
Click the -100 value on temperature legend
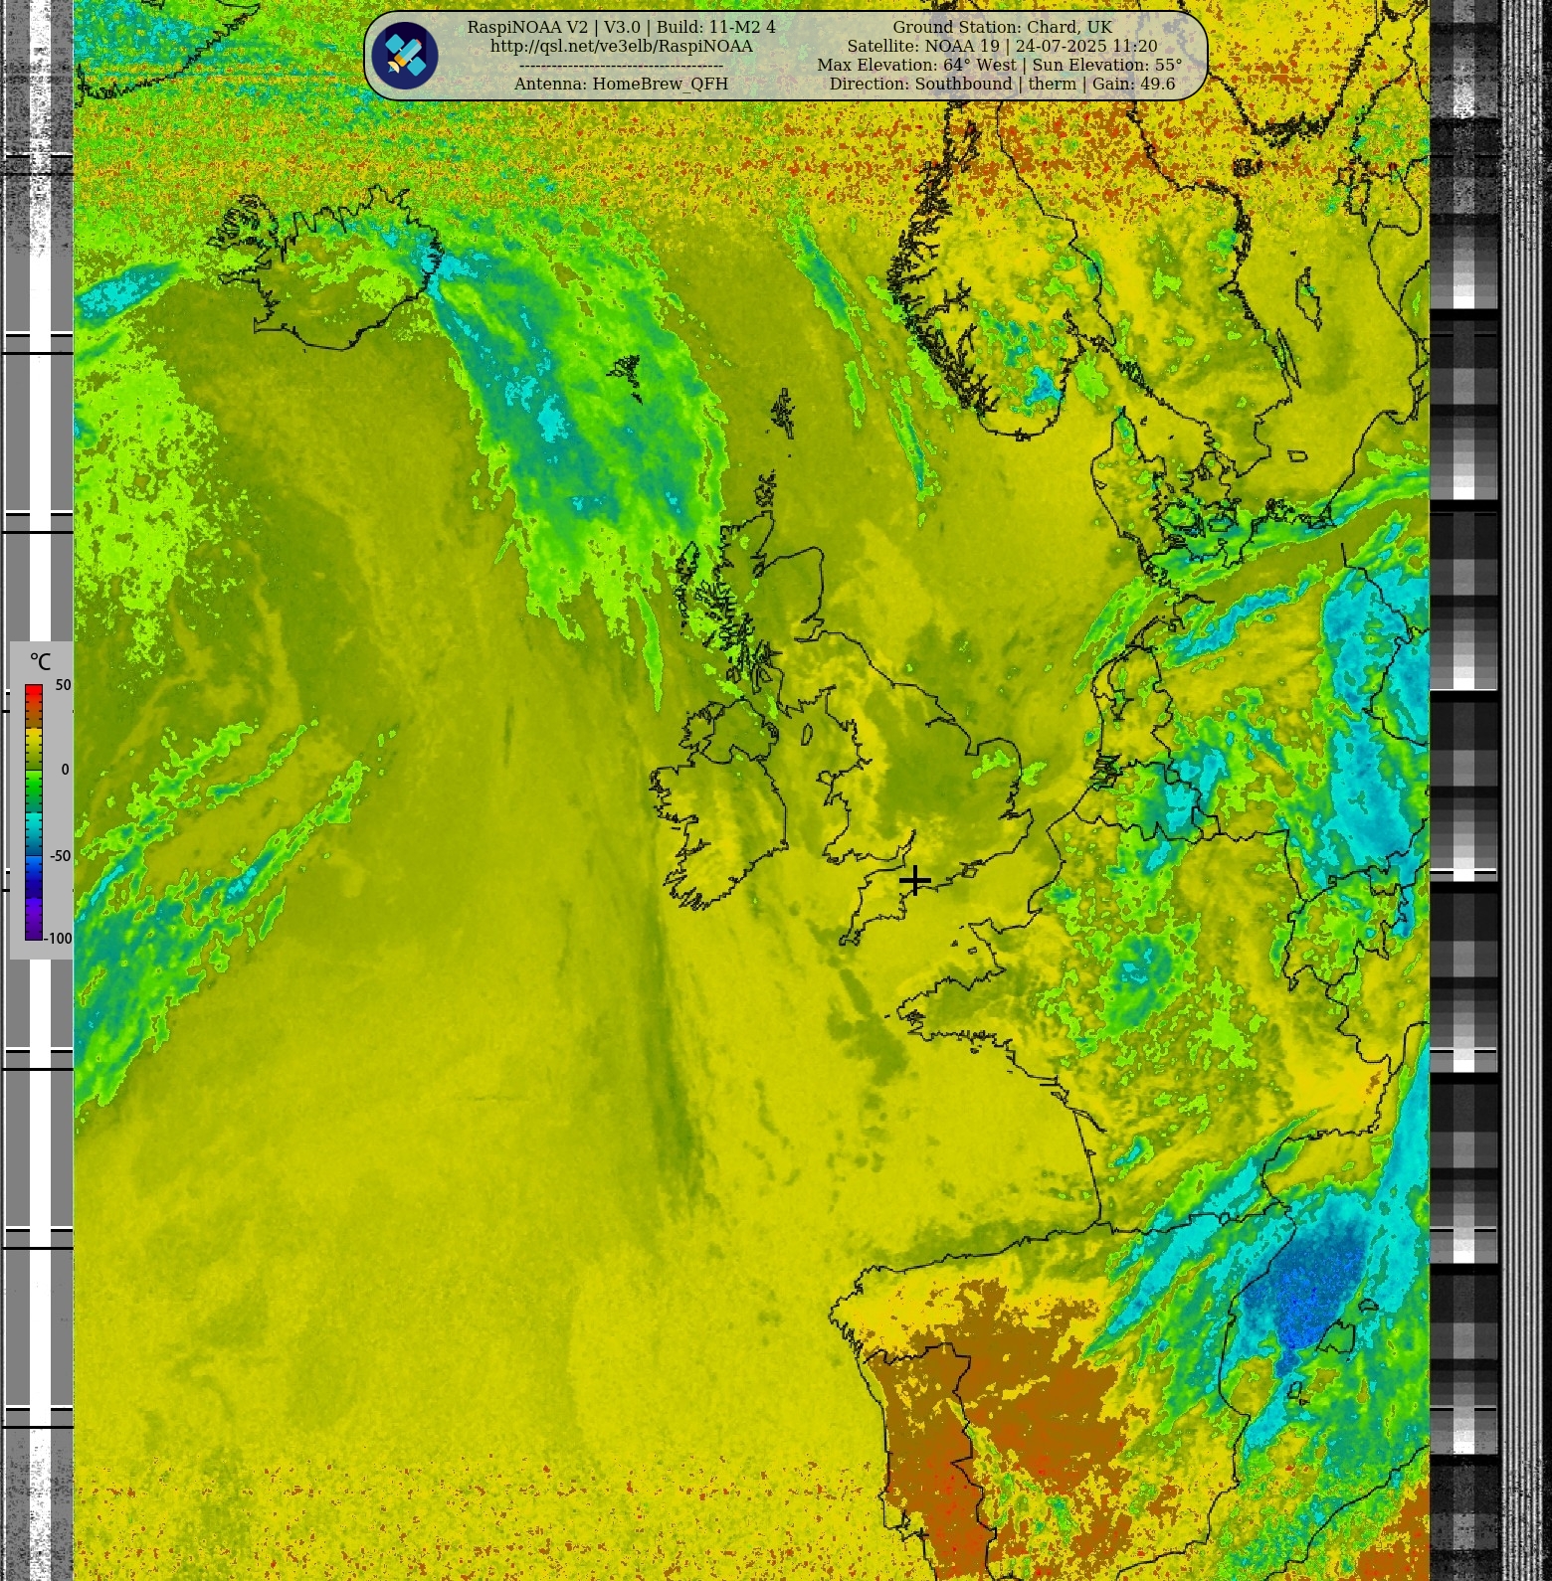58,938
